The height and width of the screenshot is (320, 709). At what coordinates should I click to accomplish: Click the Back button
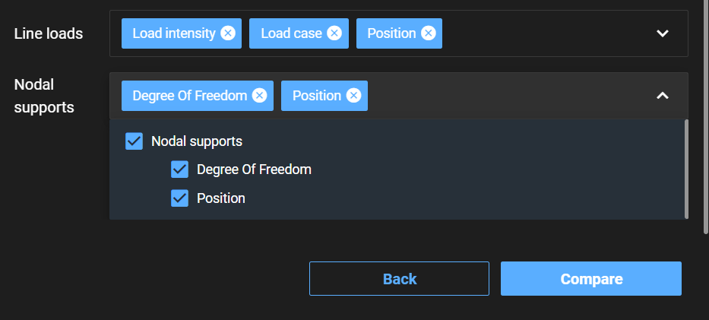399,278
